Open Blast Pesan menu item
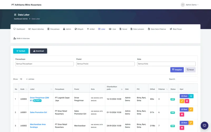This screenshot has width=211, height=132. 176,29
